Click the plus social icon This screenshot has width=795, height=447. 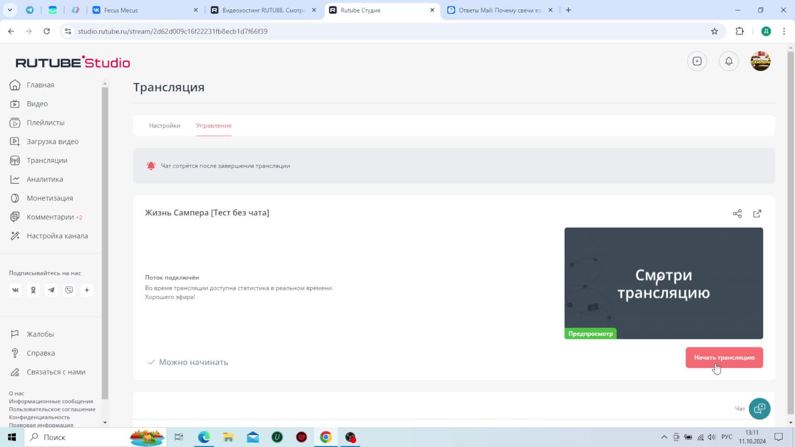[87, 290]
